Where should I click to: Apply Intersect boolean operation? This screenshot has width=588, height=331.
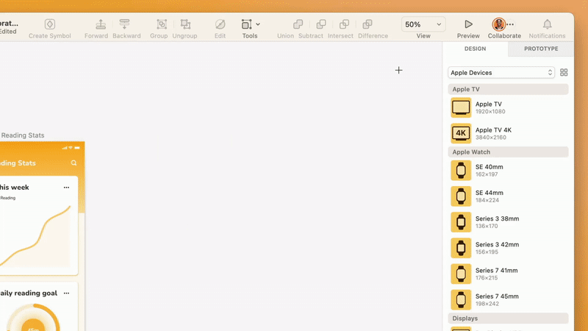pos(344,24)
